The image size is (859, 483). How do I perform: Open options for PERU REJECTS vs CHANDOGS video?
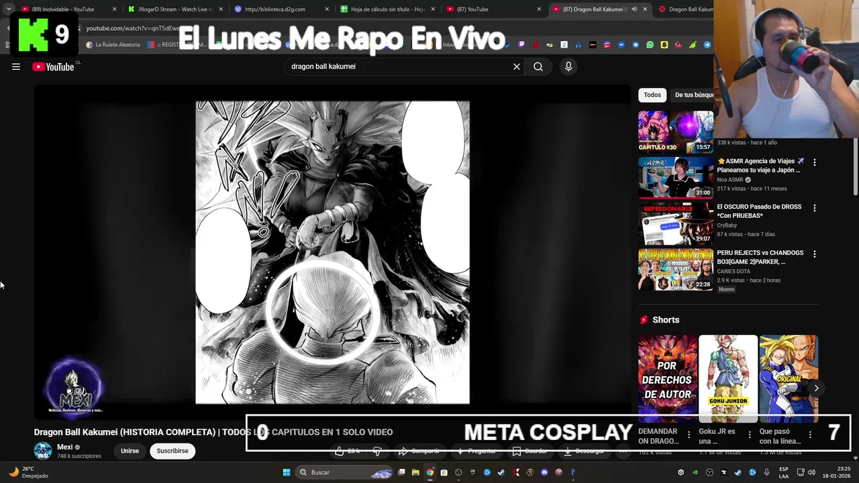point(815,254)
